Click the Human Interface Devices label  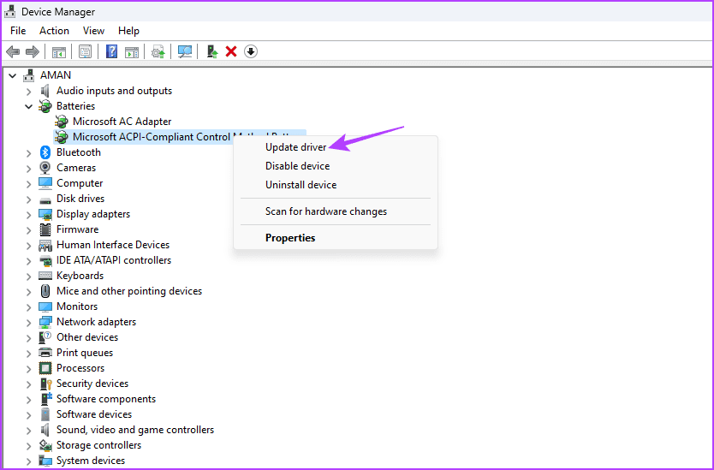point(113,245)
